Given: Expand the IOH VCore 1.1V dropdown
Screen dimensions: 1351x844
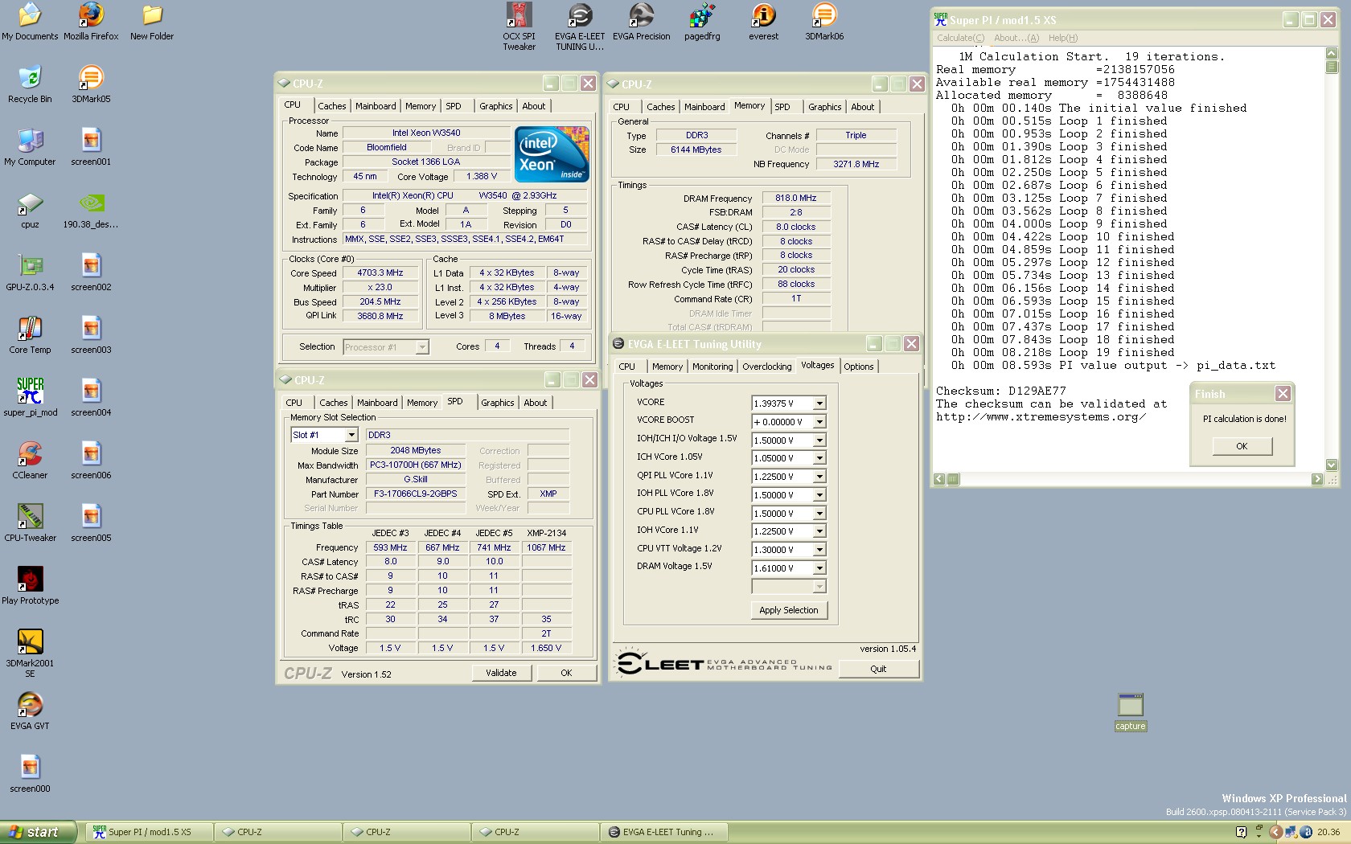Looking at the screenshot, I should pyautogui.click(x=819, y=531).
